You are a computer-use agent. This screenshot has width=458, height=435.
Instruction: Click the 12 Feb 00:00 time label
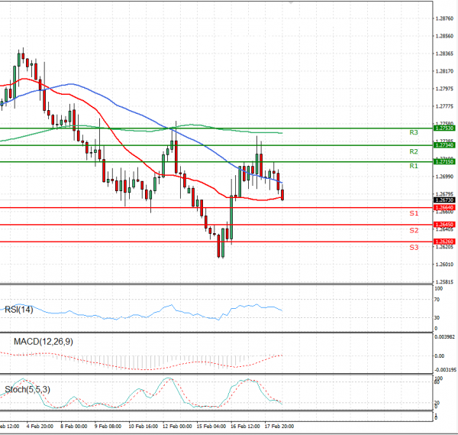pyautogui.click(x=177, y=427)
